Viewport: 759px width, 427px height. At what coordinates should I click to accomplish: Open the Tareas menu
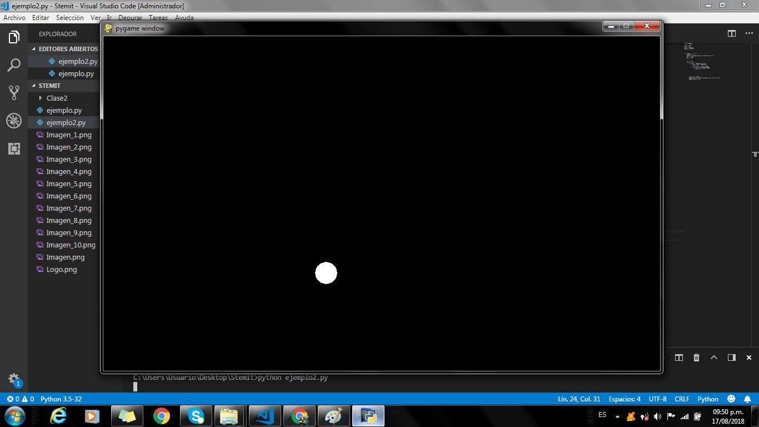(158, 18)
